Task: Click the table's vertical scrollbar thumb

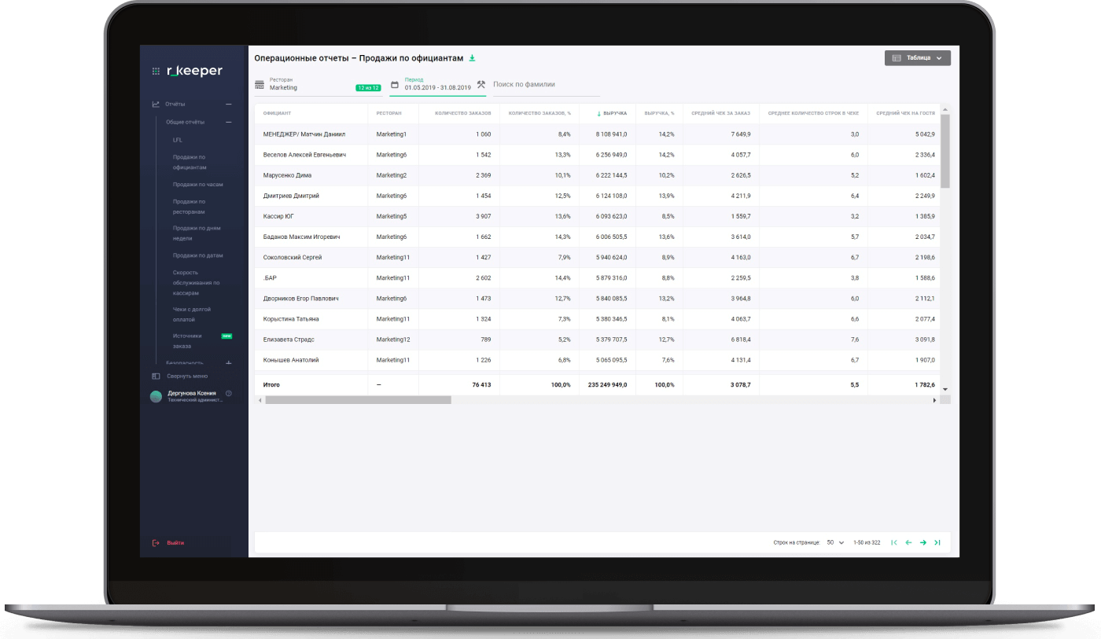Action: 945,152
